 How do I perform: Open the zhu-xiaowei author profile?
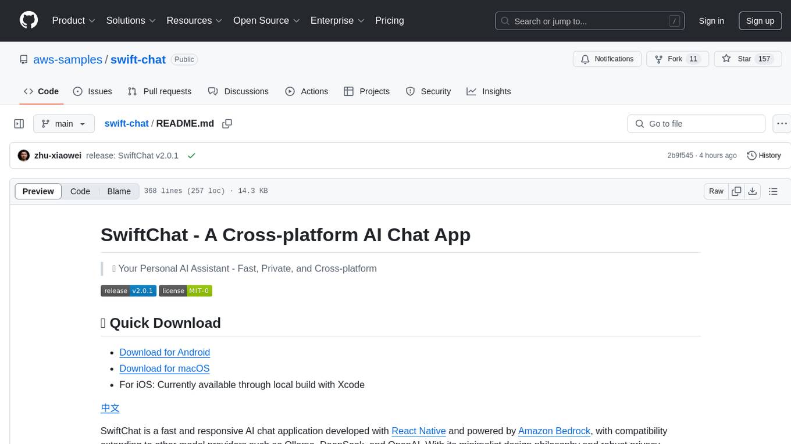click(x=58, y=155)
